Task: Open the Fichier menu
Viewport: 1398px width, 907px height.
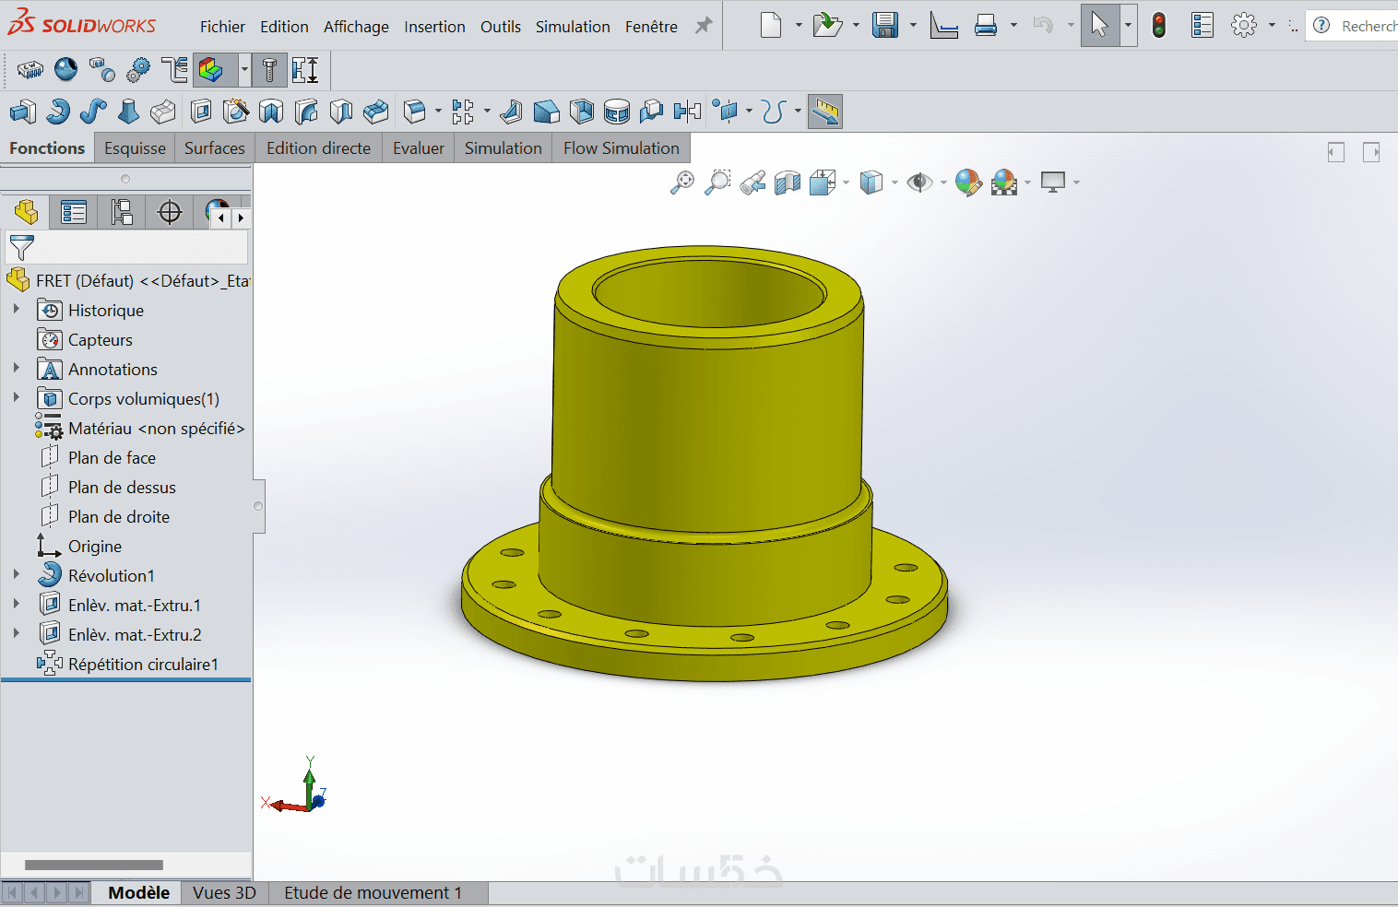Action: point(222,27)
